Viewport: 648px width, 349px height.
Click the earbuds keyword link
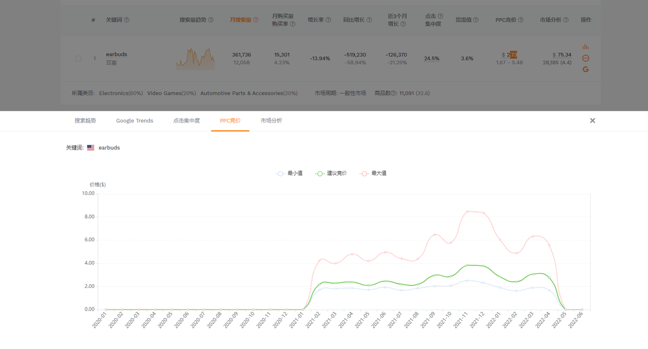pyautogui.click(x=117, y=55)
